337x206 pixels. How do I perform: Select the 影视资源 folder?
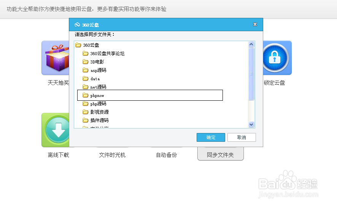pos(99,112)
